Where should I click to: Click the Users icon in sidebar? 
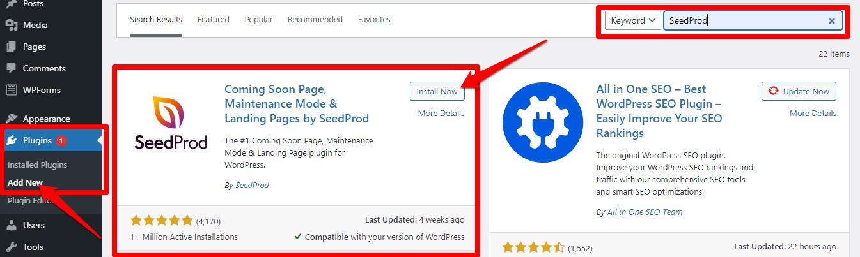(11, 225)
